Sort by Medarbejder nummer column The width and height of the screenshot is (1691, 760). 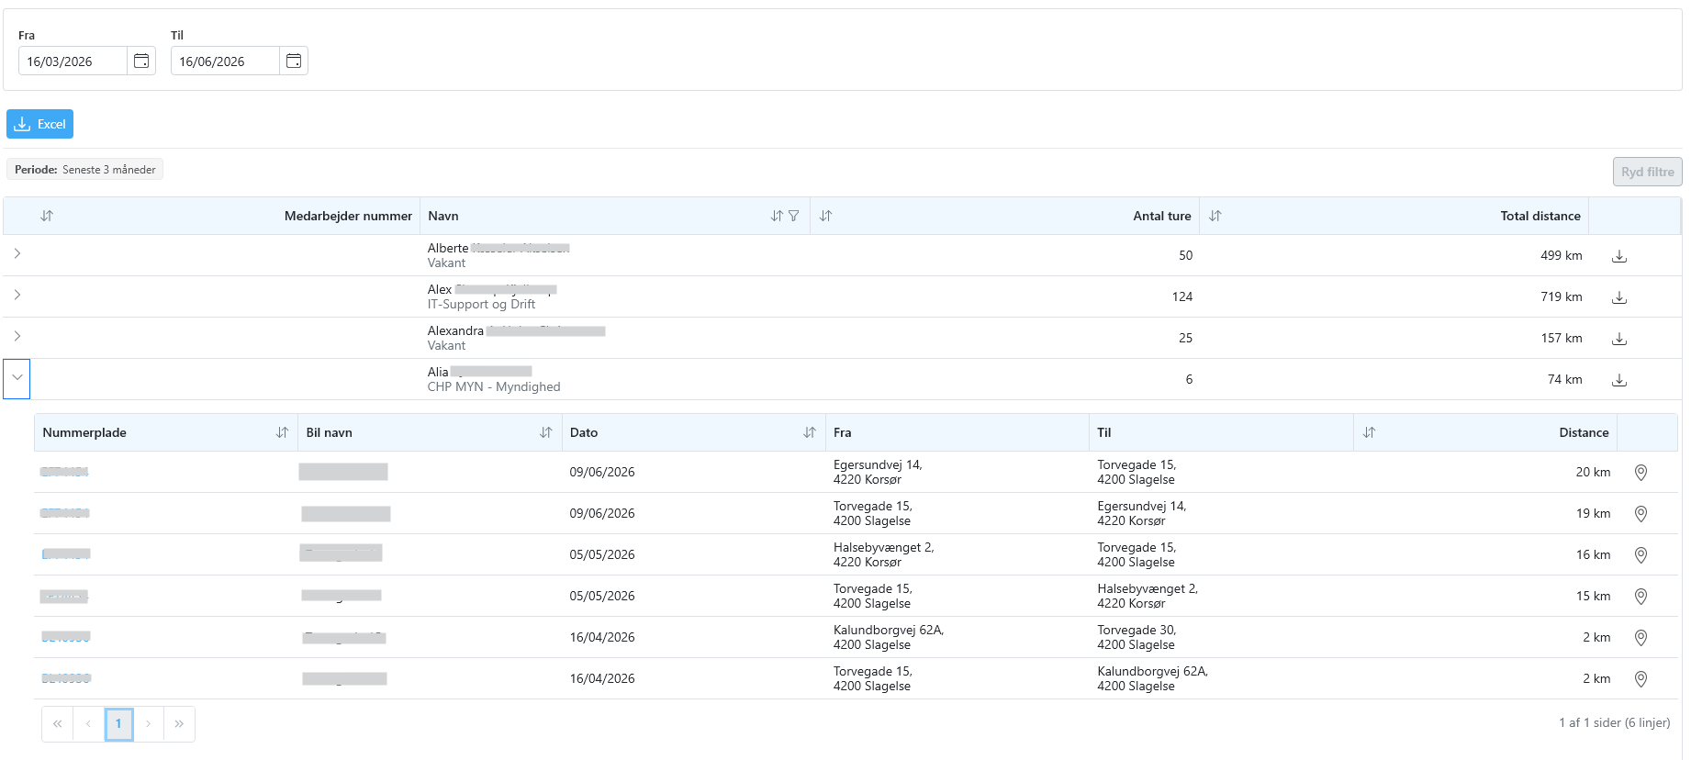47,216
